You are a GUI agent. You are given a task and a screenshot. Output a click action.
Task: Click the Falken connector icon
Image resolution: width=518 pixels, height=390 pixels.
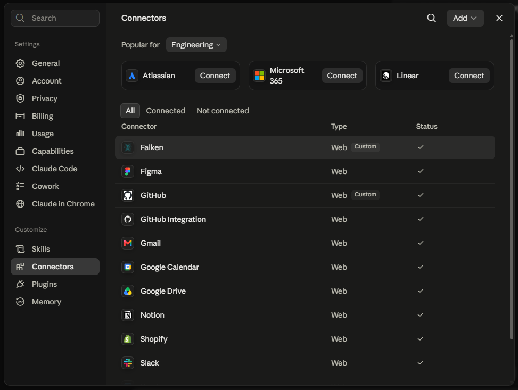pos(128,147)
